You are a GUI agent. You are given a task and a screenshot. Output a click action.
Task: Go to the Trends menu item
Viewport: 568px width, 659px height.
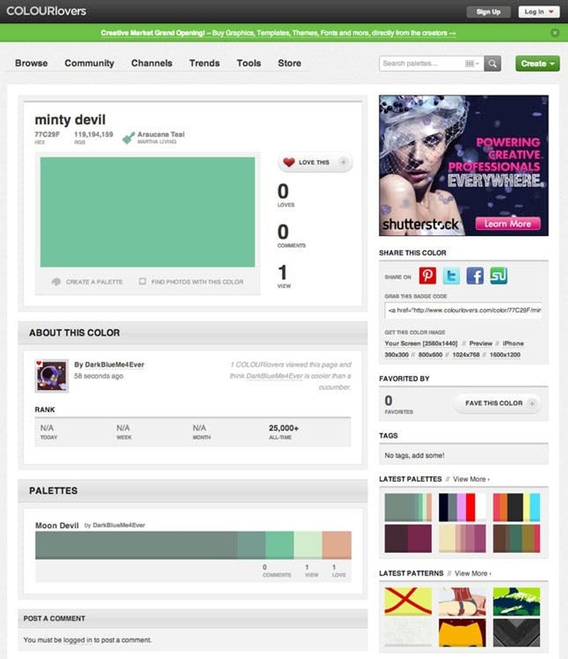coord(204,63)
